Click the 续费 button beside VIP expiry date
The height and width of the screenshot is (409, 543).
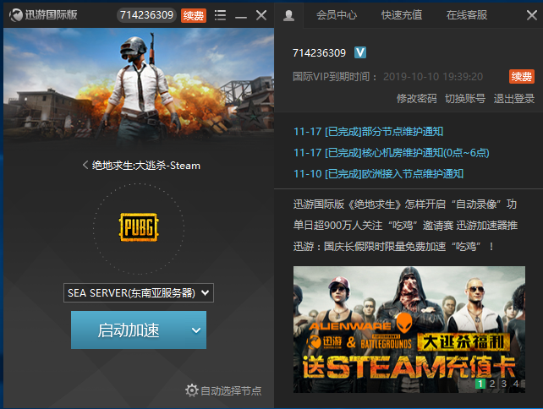[522, 76]
